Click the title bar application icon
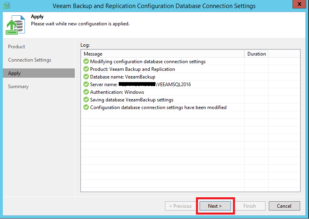 click(7, 6)
